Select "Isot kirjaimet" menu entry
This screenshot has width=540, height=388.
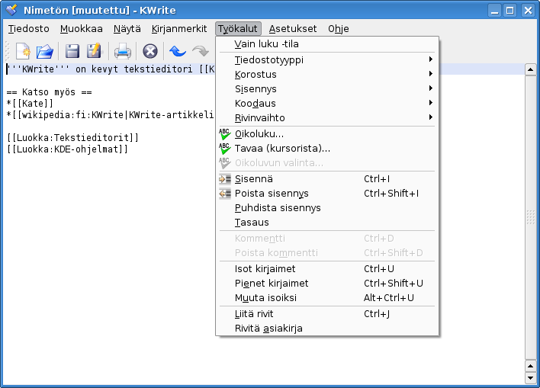265,268
